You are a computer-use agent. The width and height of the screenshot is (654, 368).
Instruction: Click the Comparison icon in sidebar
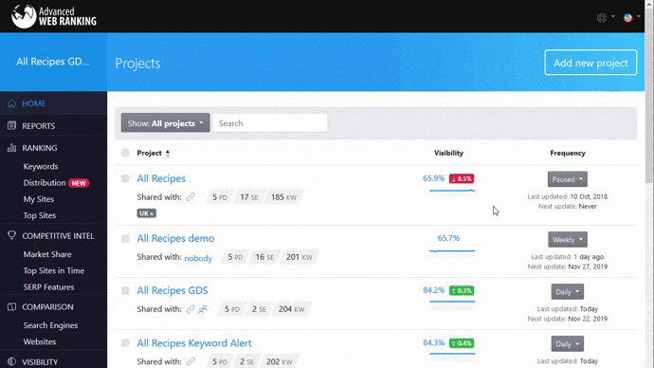pos(11,306)
